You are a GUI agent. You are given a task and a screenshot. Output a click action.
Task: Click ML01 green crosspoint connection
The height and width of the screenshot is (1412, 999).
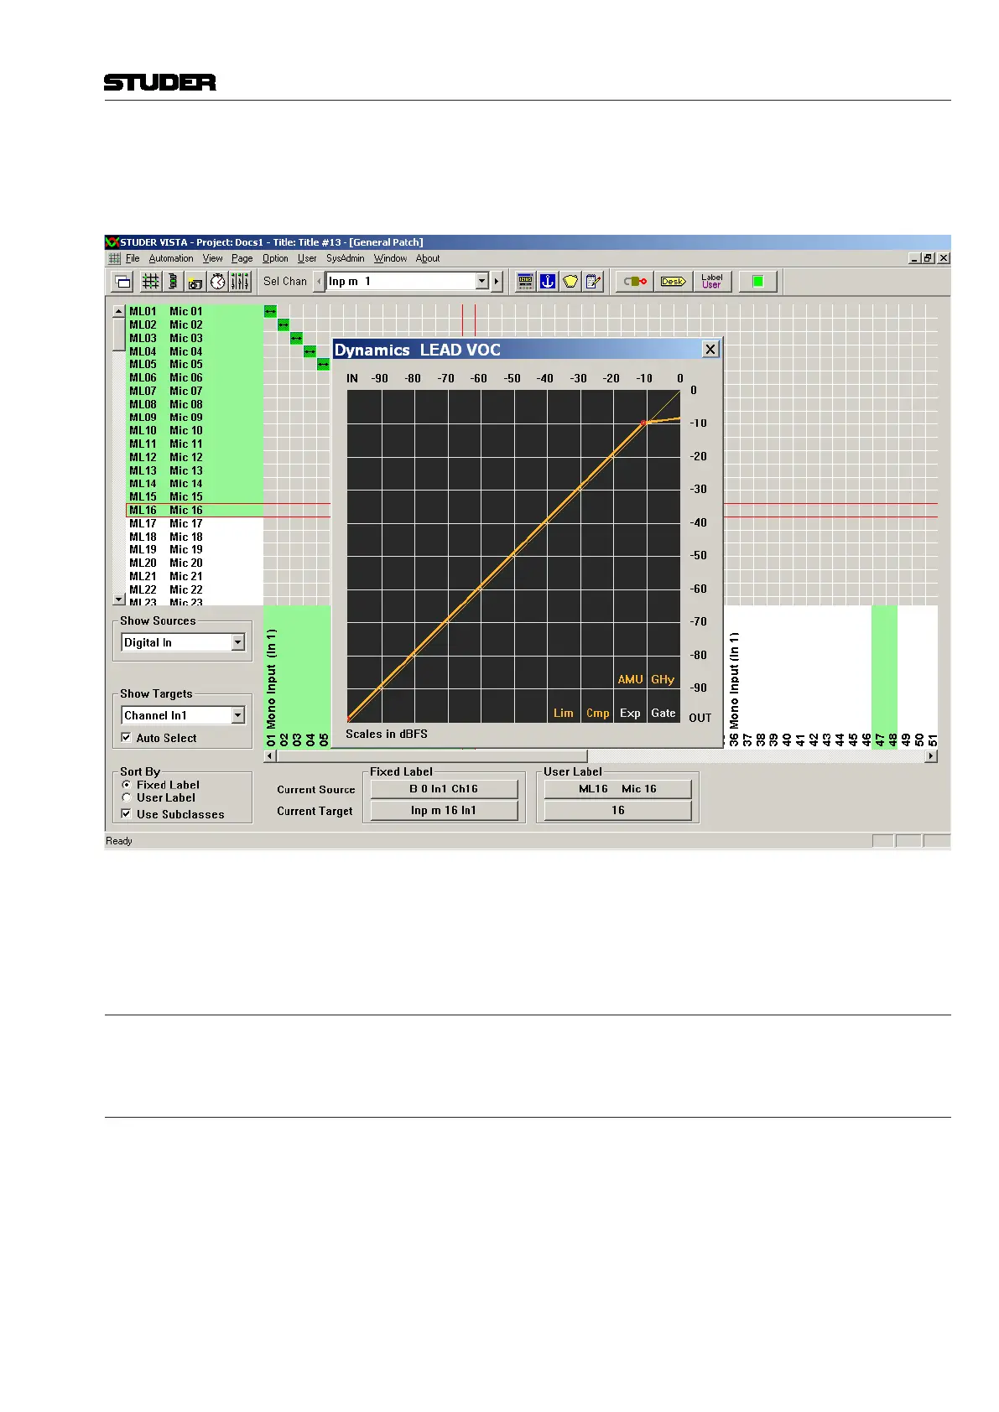[270, 311]
